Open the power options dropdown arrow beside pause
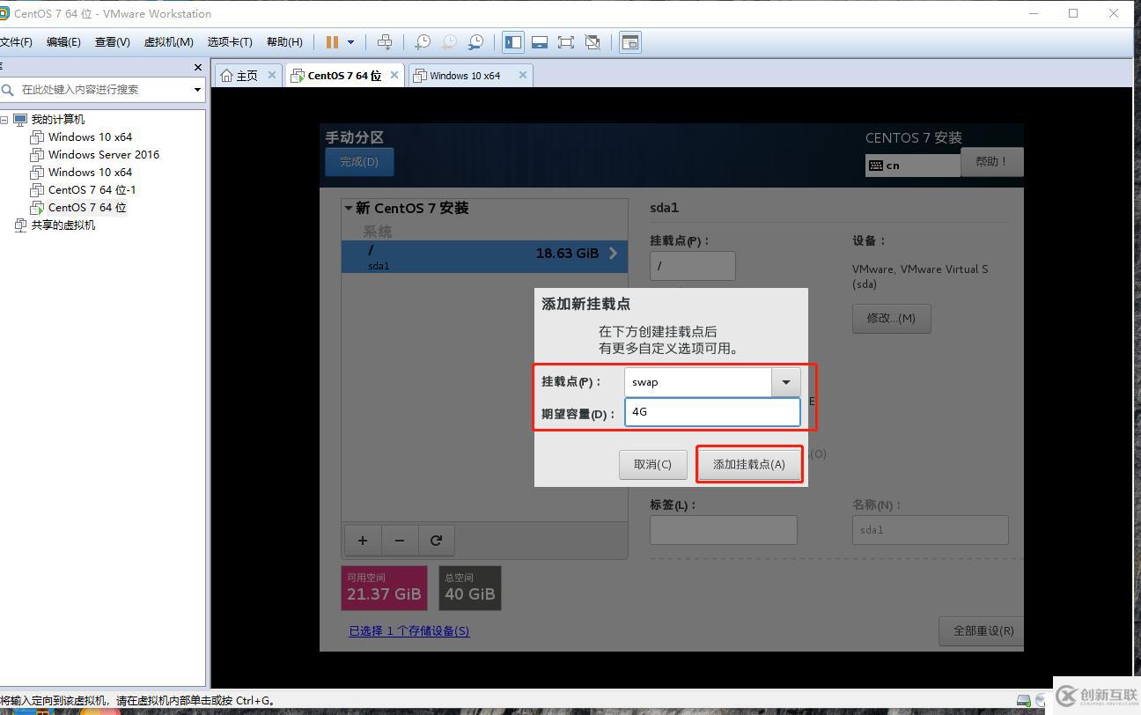Image resolution: width=1141 pixels, height=715 pixels. point(350,42)
